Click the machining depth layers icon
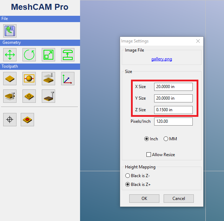Screen dimensions: 224x221 click(x=48, y=79)
